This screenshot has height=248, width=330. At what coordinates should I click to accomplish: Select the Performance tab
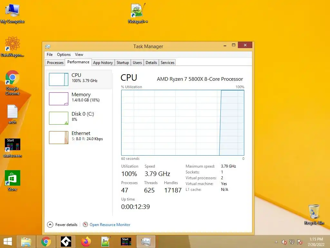click(x=78, y=62)
